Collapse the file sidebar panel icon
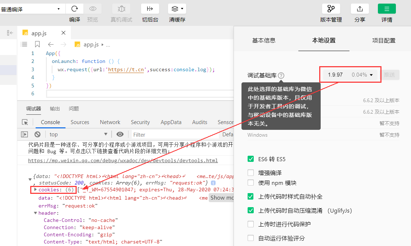This screenshot has height=246, width=411. [x=10, y=33]
